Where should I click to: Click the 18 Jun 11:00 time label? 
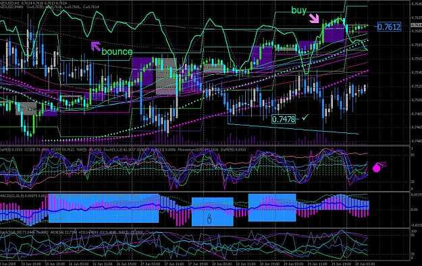(x=246, y=264)
